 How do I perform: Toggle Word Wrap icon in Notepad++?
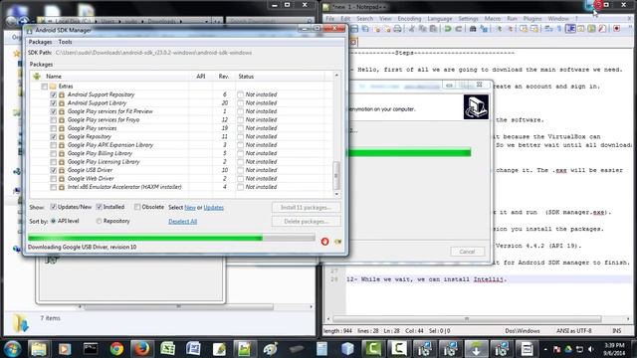click(548, 29)
